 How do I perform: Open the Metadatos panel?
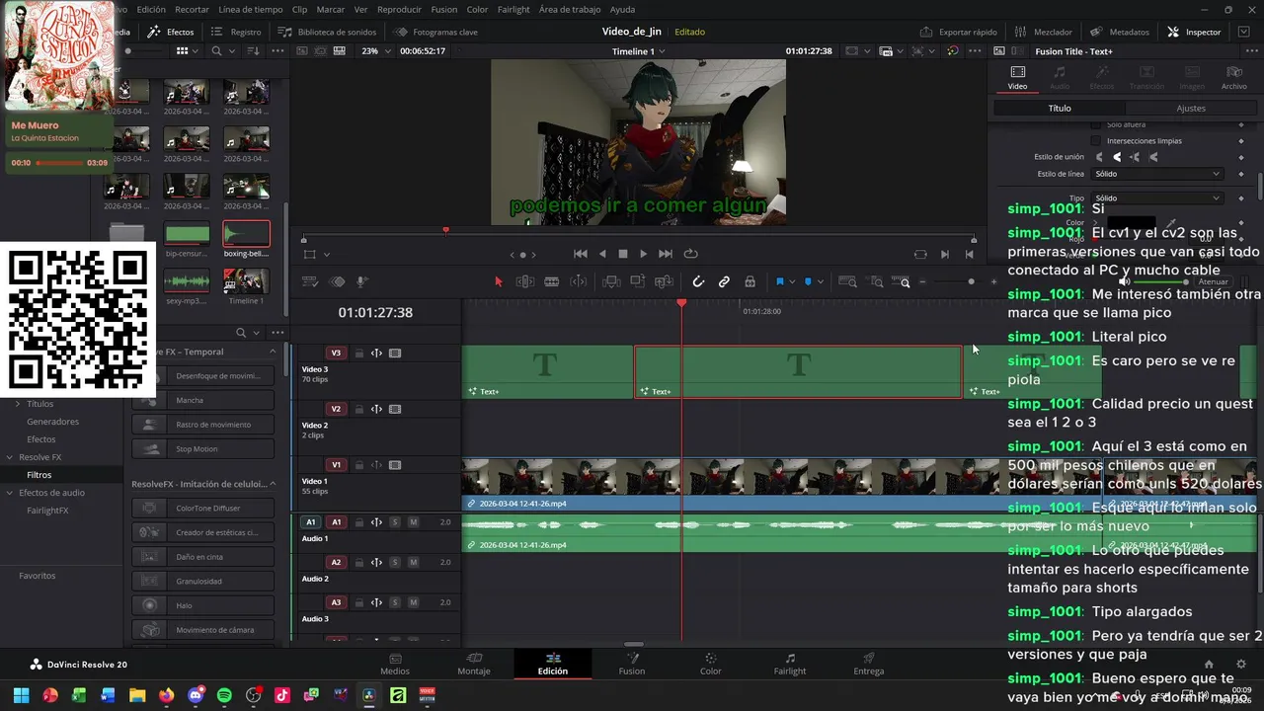1120,32
